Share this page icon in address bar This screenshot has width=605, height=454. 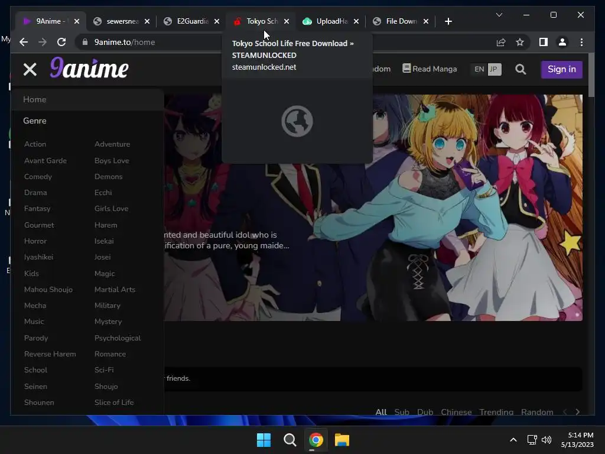coord(501,42)
